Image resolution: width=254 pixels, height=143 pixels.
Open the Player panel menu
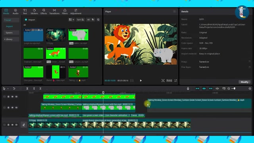(175, 12)
